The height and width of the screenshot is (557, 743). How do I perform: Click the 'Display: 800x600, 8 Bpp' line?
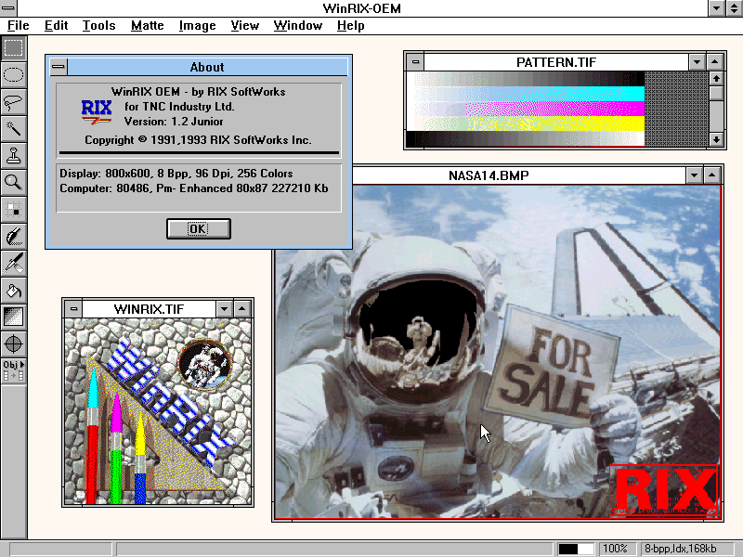pyautogui.click(x=176, y=174)
